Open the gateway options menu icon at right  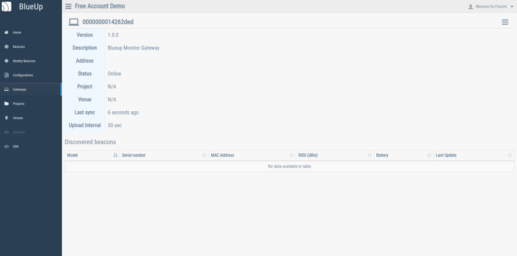tap(505, 22)
